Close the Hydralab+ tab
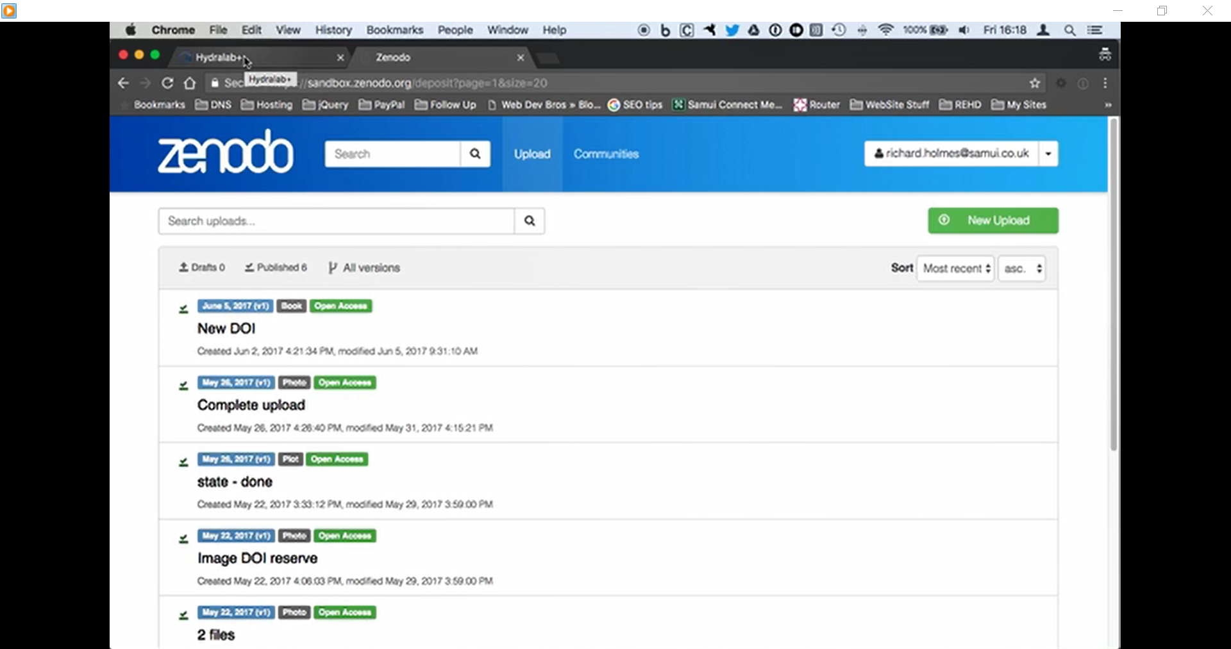1231x649 pixels. [x=340, y=58]
